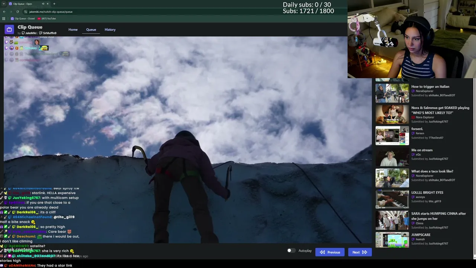Switch to the Queue tab
This screenshot has height=268, width=476.
click(x=91, y=29)
